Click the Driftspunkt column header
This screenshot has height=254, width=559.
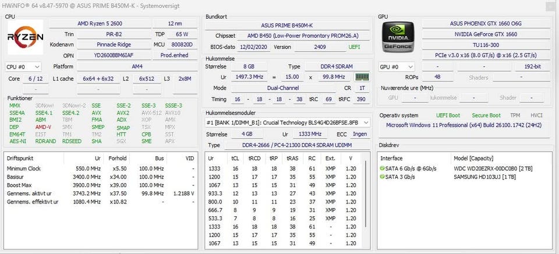pyautogui.click(x=20, y=158)
